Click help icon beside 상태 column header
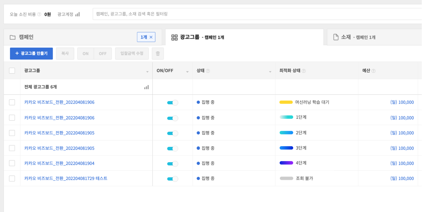The image size is (429, 212). pos(208,71)
